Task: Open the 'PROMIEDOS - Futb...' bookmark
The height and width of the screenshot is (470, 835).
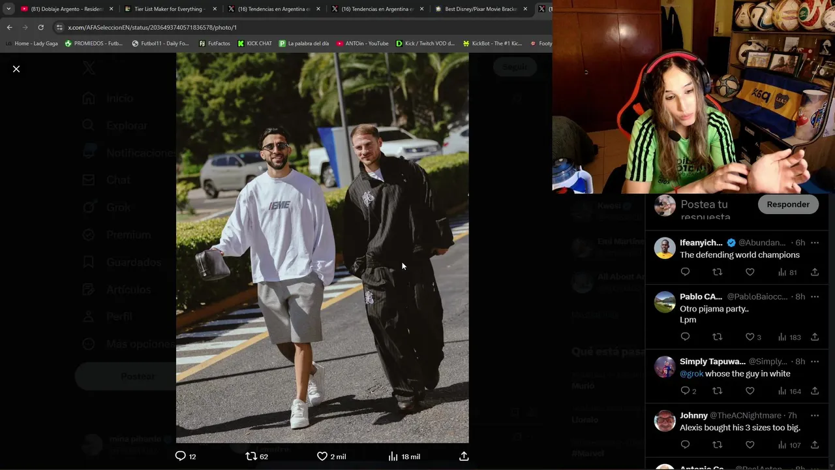Action: (x=93, y=44)
